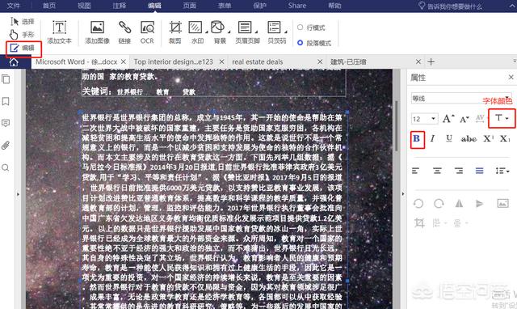Expand the 背景 background dropdown arrow
The image size is (517, 309).
click(x=229, y=32)
